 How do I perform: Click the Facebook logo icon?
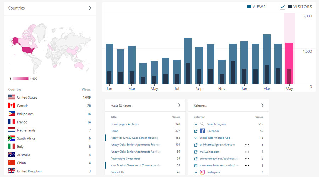point(202,131)
